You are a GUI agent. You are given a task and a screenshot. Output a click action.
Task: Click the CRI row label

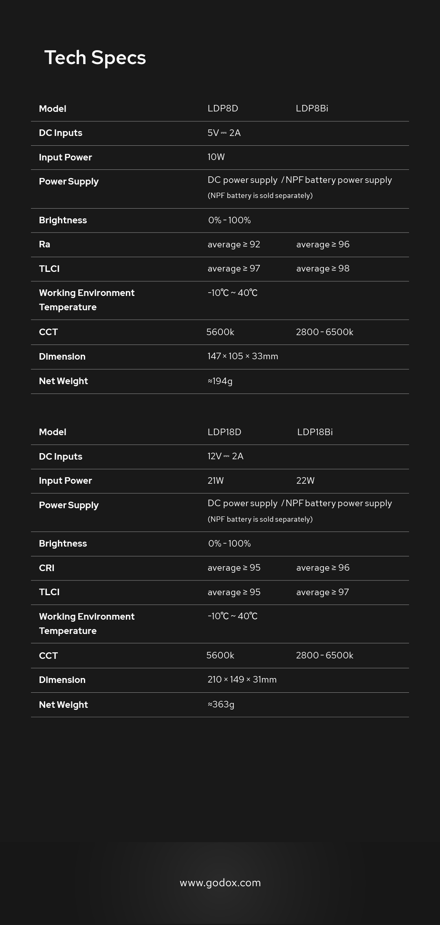(46, 568)
